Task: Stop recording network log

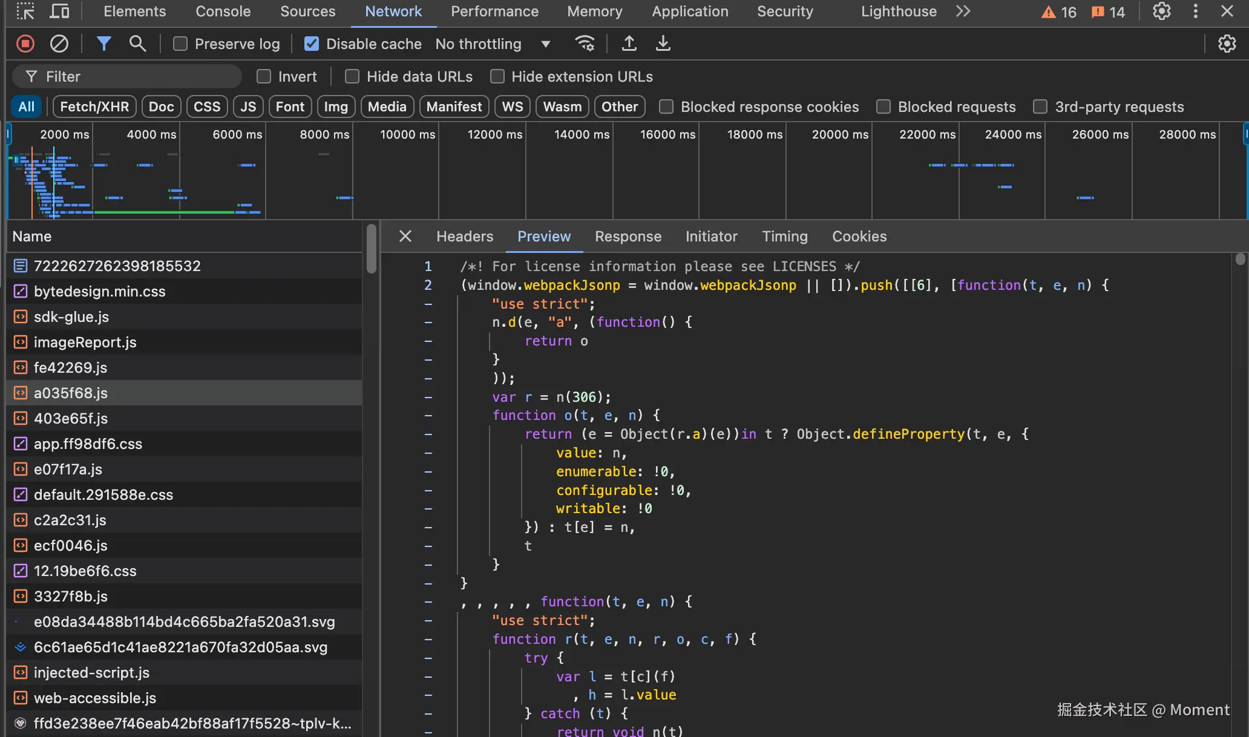Action: (25, 44)
